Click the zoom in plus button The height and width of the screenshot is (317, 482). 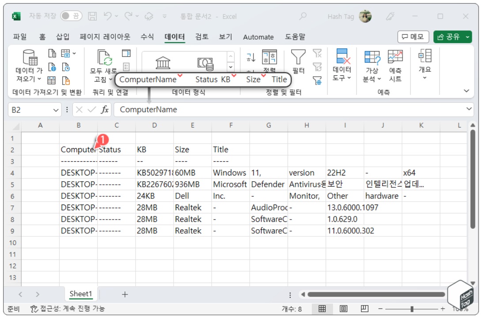coord(443,309)
